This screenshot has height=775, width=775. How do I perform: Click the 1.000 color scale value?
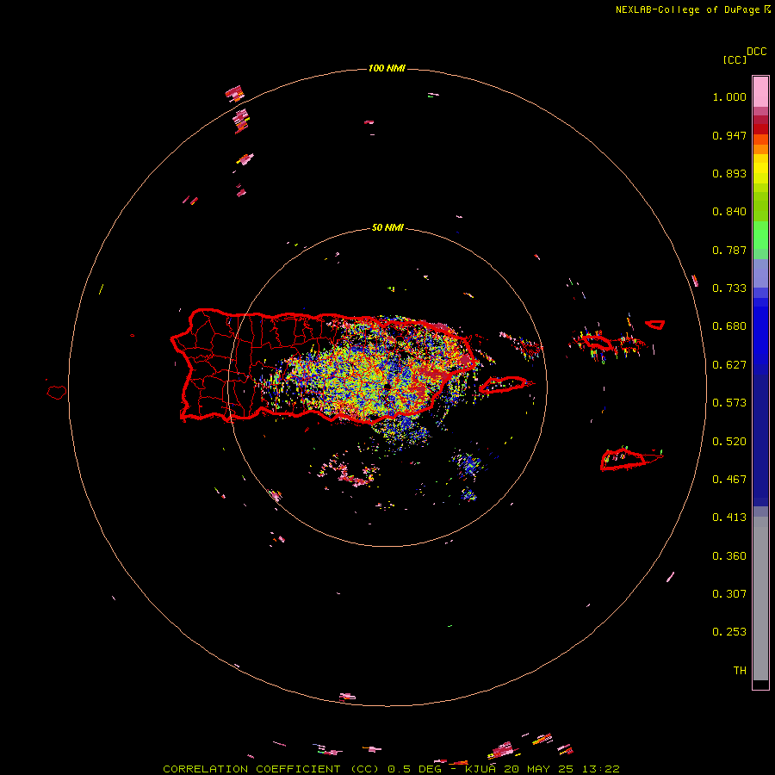pos(729,96)
